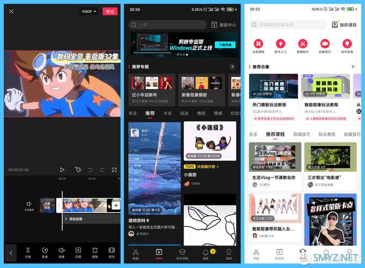Open the 三步剪出"电影感" course

tap(330, 165)
